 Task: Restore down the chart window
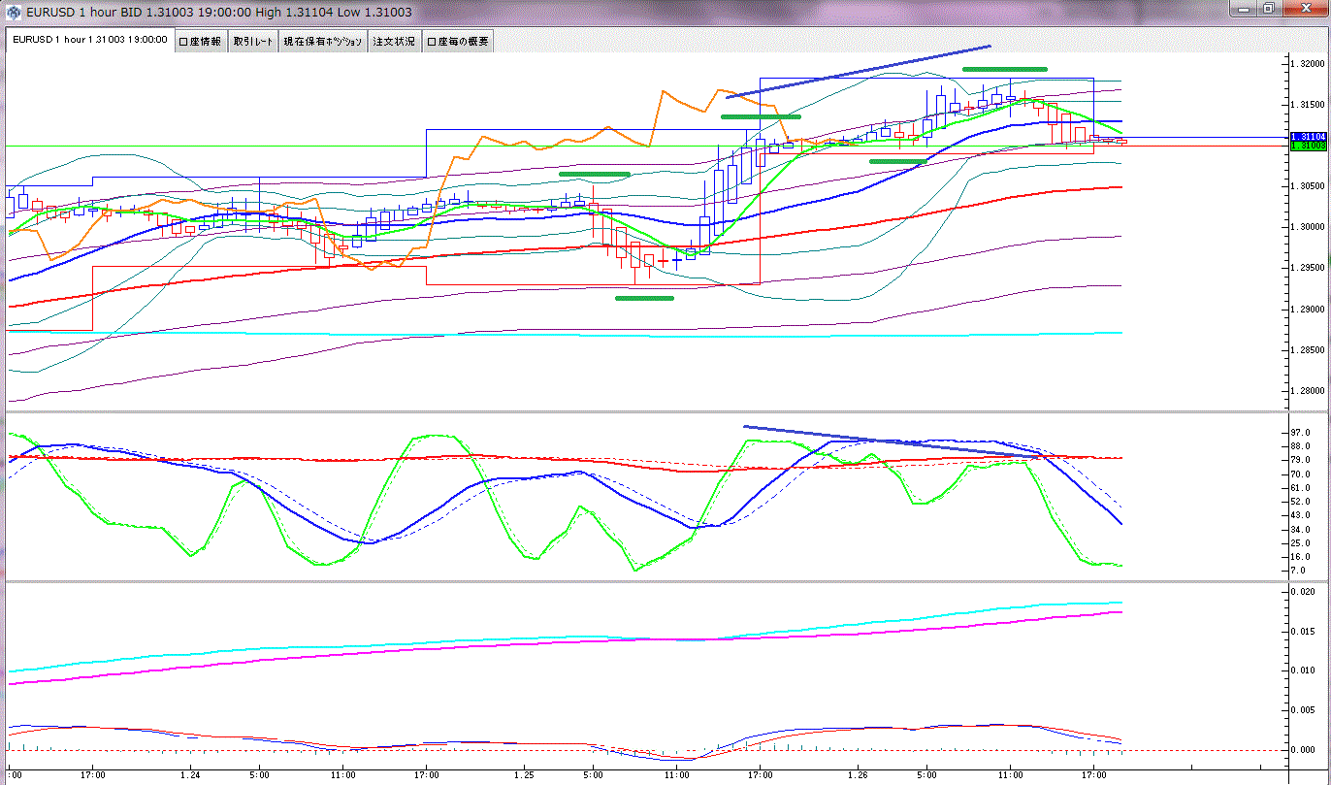pos(1268,9)
